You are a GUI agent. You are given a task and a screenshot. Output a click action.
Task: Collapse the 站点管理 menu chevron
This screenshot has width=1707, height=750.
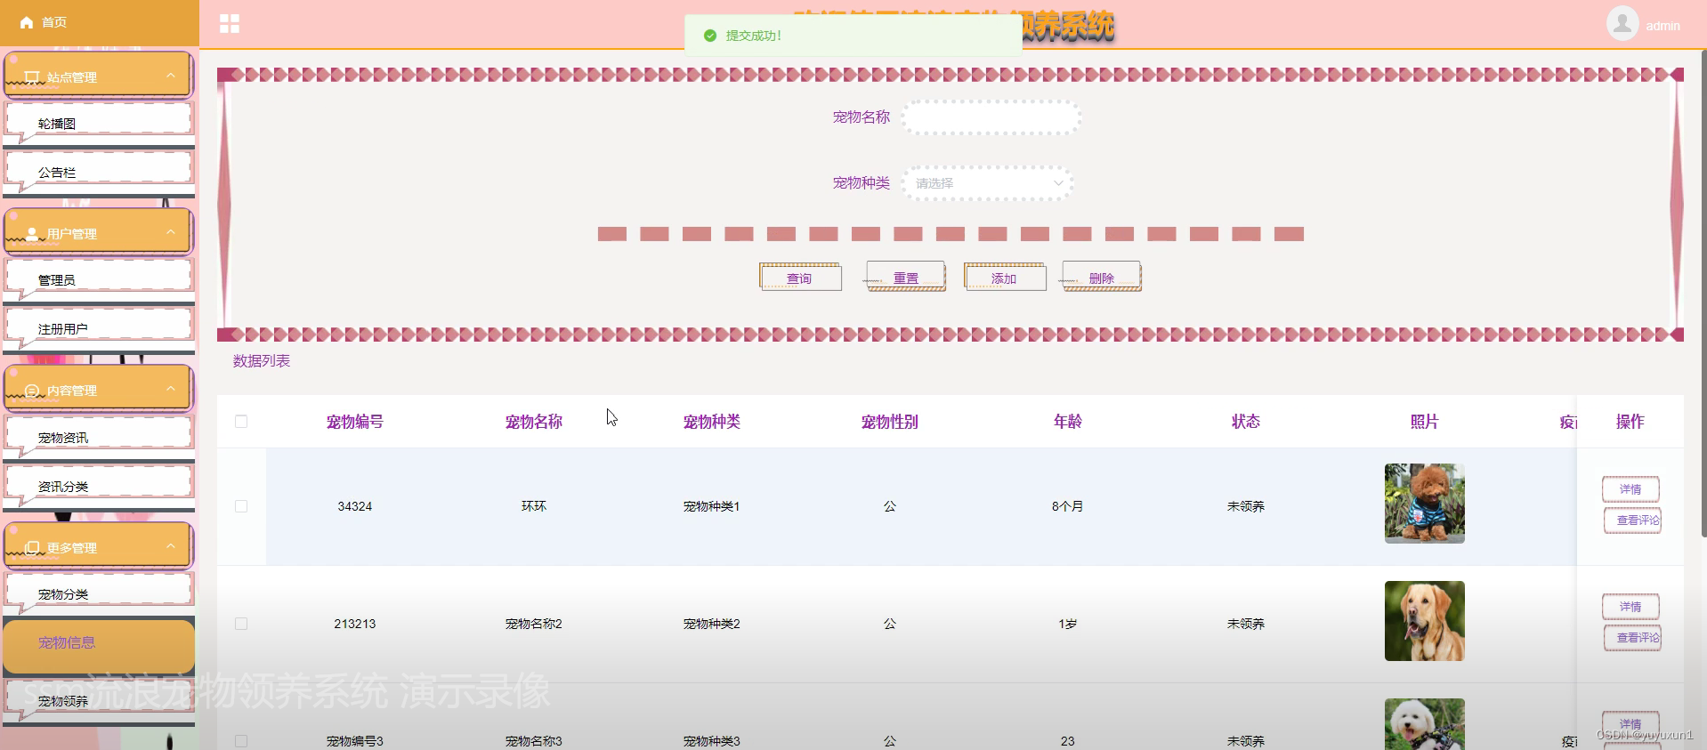[171, 76]
